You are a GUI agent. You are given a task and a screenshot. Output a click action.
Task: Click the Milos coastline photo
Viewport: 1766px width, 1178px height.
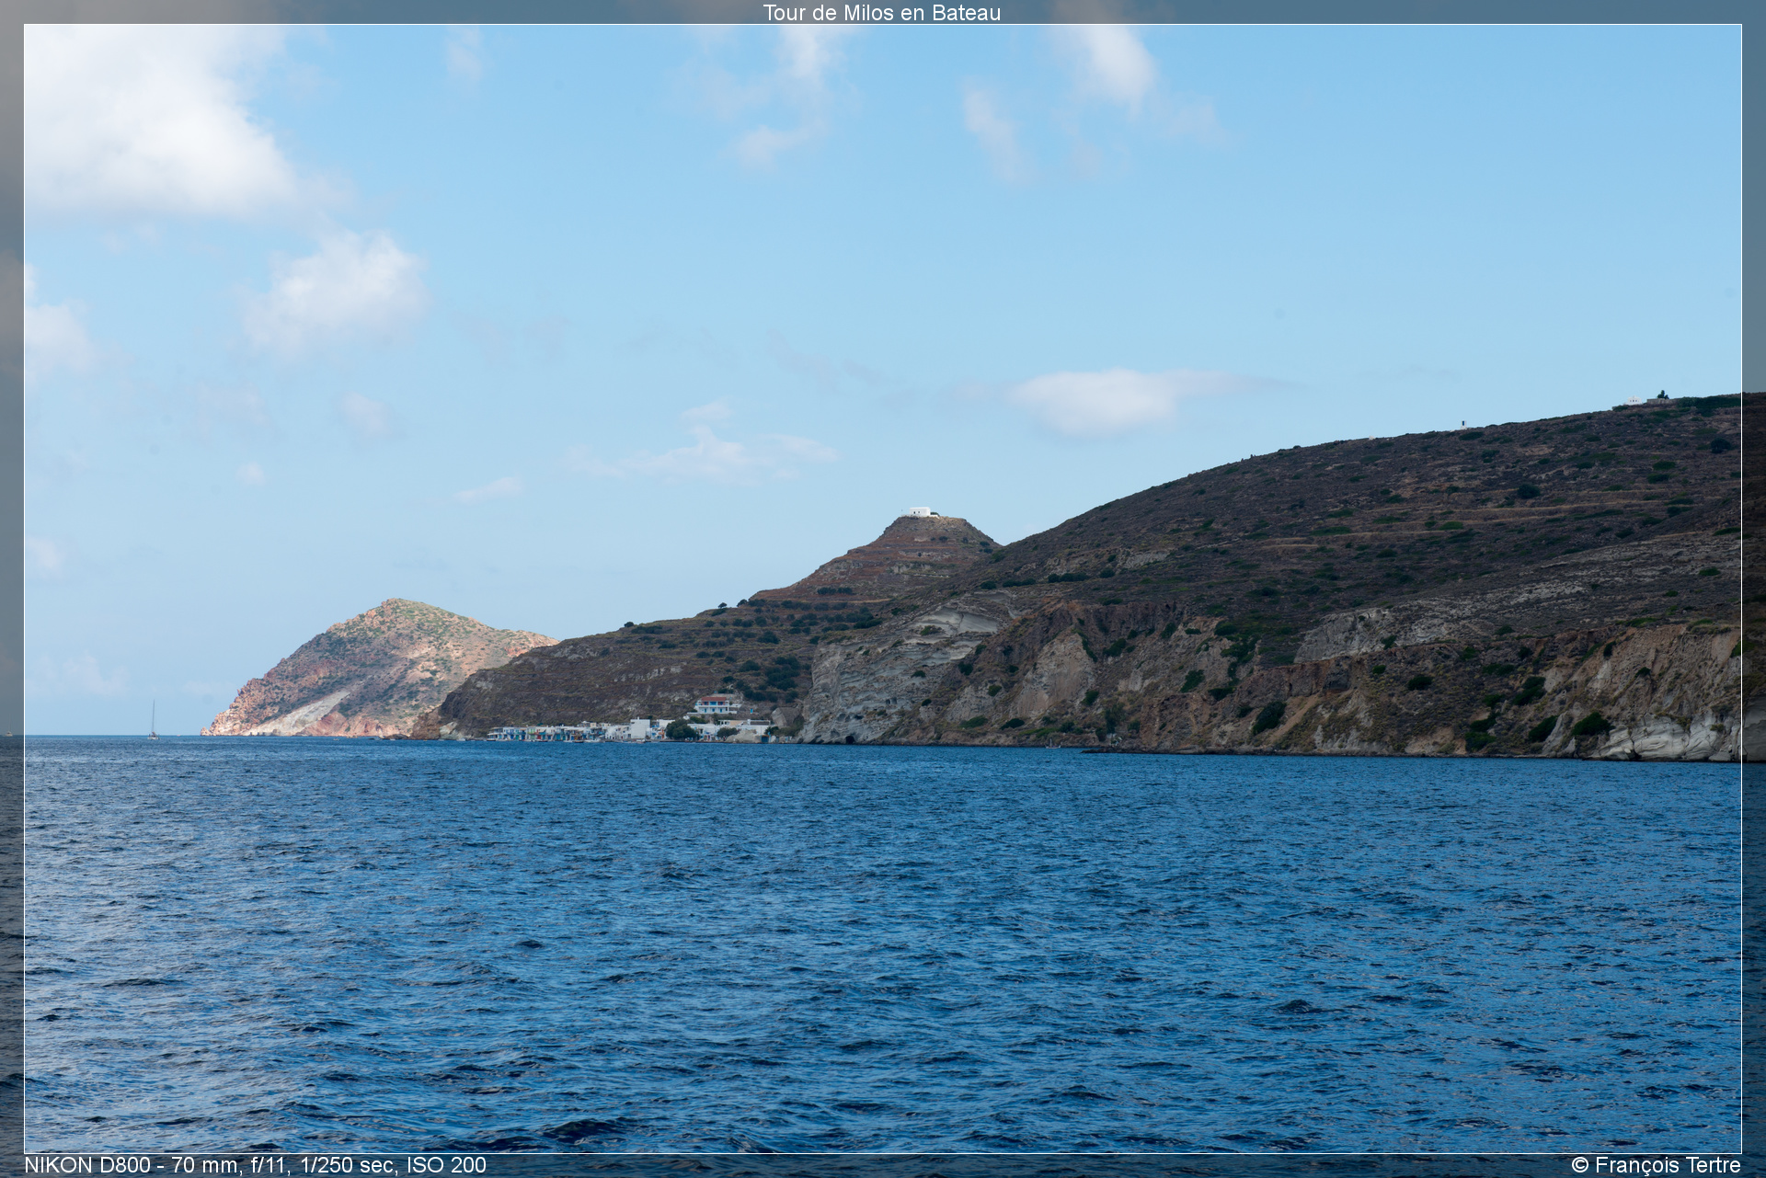pos(883,589)
